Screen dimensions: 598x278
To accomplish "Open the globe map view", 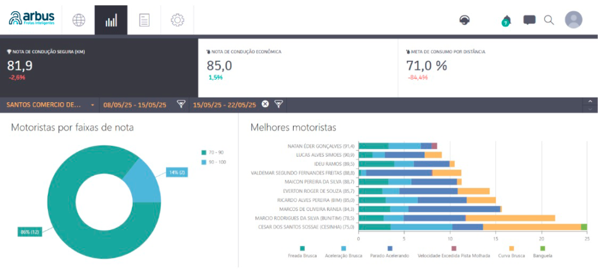I will (x=79, y=20).
